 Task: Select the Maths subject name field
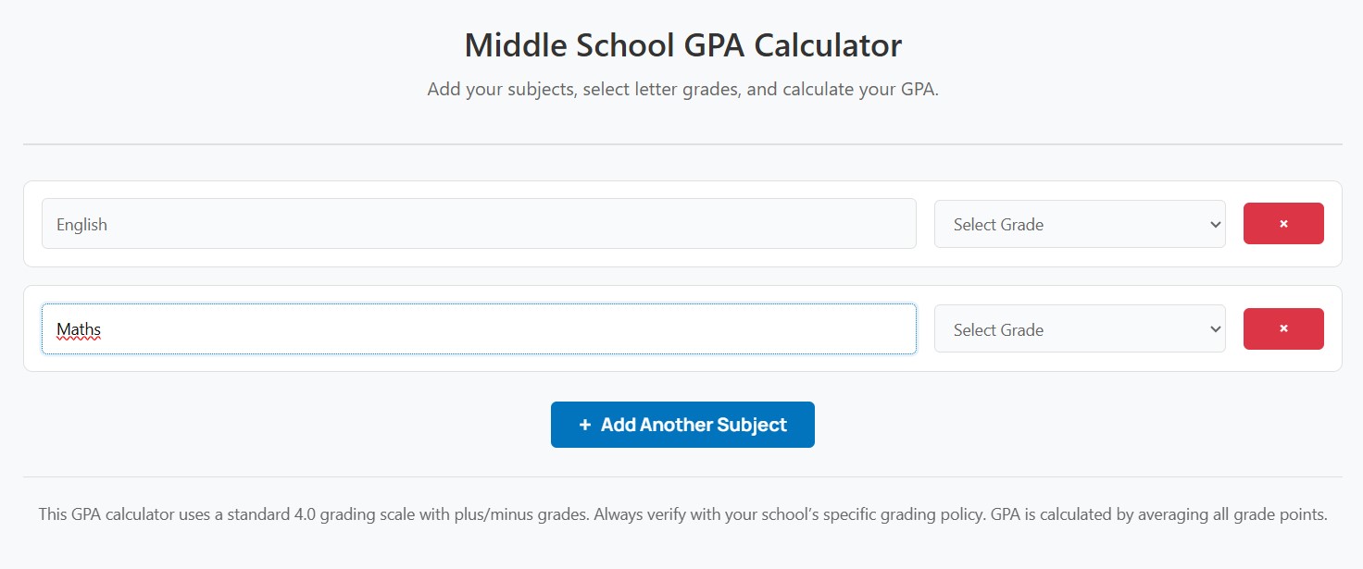pos(478,328)
